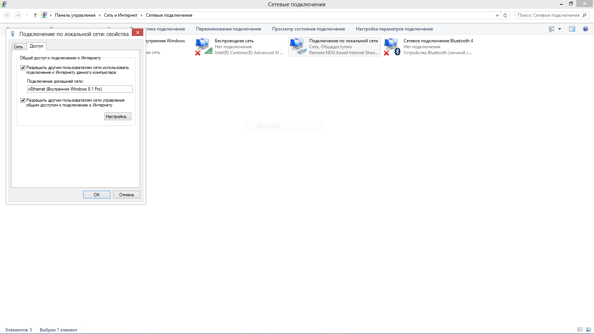
Task: Switch to details view in status bar
Action: [580, 330]
